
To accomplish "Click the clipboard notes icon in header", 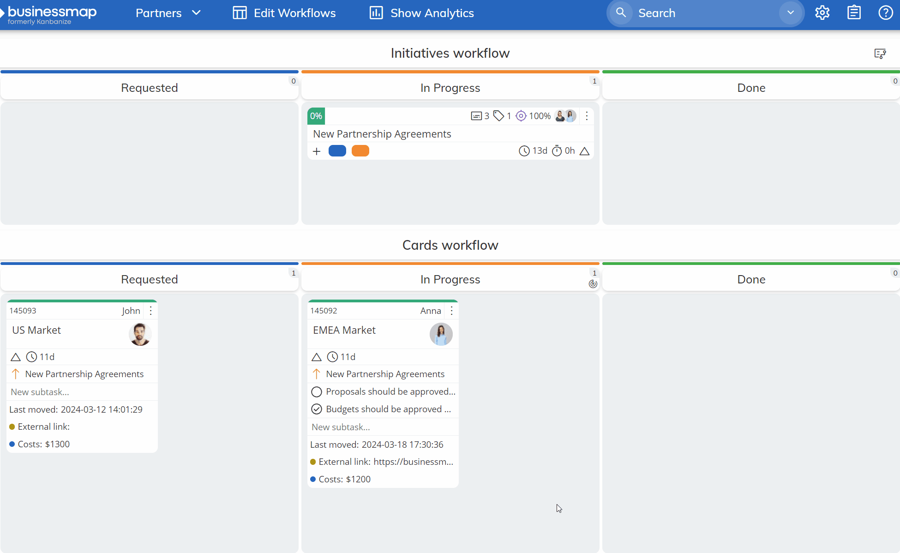I will (x=854, y=13).
